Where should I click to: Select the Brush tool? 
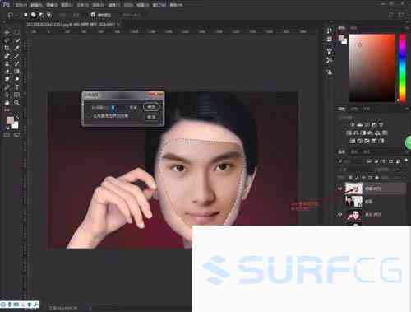pyautogui.click(x=16, y=56)
